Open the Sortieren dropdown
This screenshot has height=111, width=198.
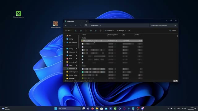click(109, 31)
